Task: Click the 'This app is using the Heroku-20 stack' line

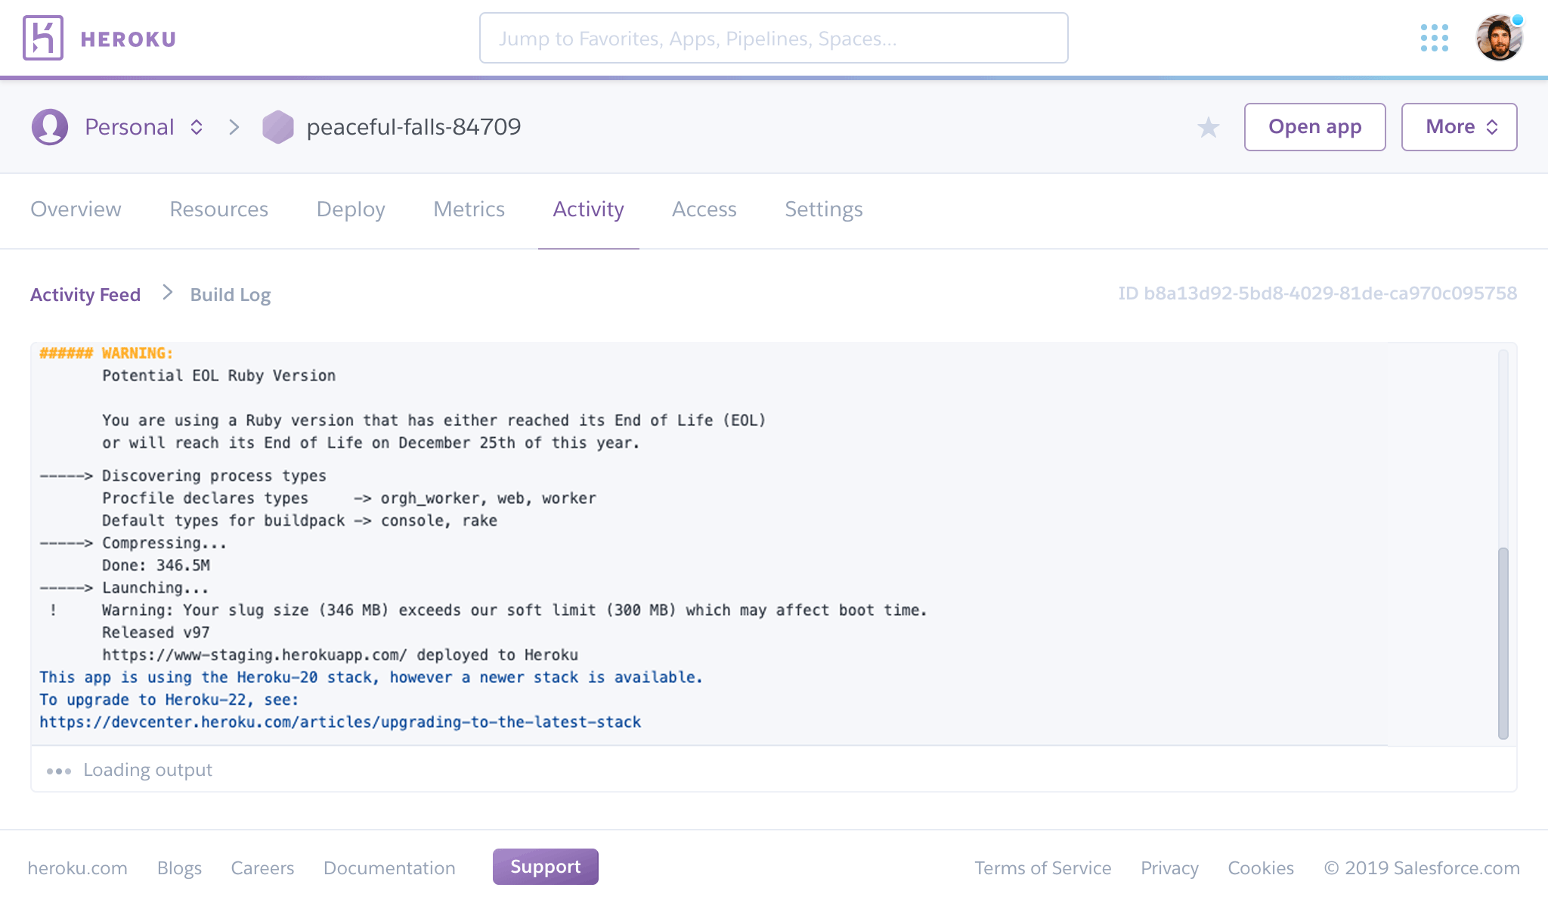Action: (371, 678)
